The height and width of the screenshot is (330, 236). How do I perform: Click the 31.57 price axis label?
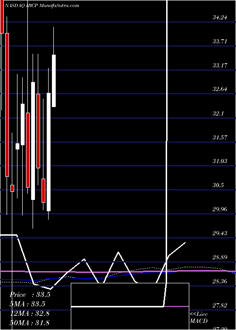pos(219,138)
